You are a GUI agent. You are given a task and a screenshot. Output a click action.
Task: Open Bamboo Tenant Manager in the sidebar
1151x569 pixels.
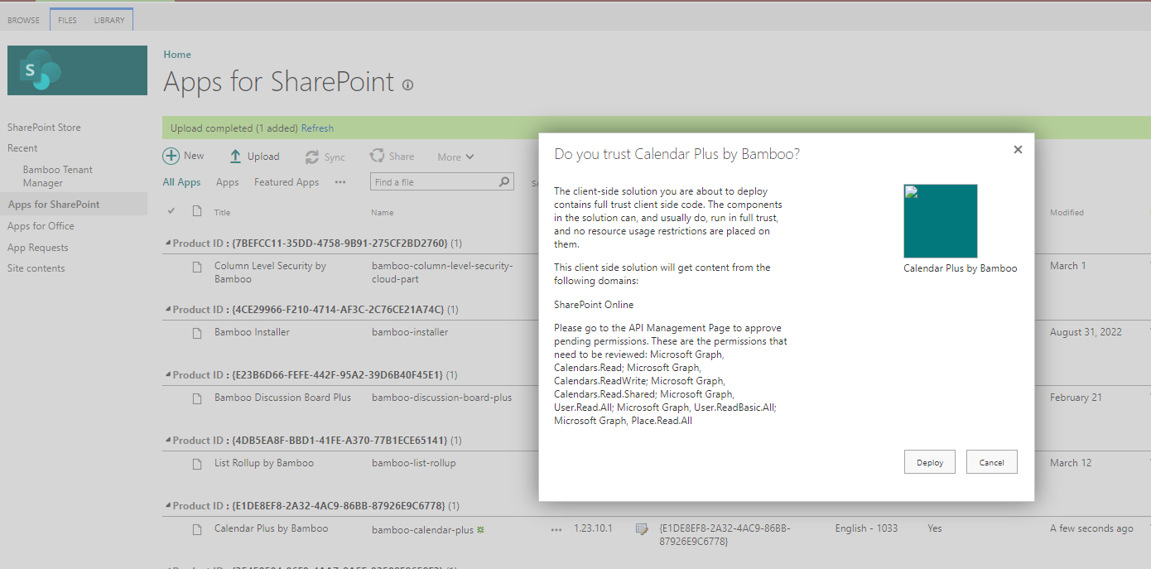[x=58, y=176]
